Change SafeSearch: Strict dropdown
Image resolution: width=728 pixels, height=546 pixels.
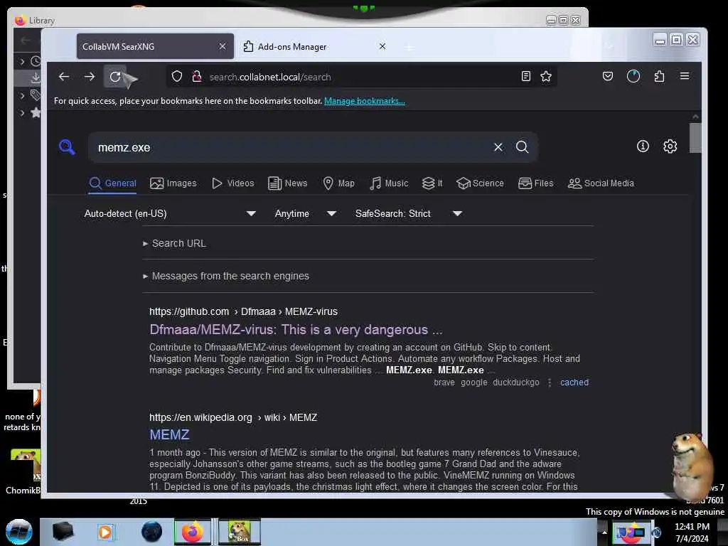(x=409, y=213)
